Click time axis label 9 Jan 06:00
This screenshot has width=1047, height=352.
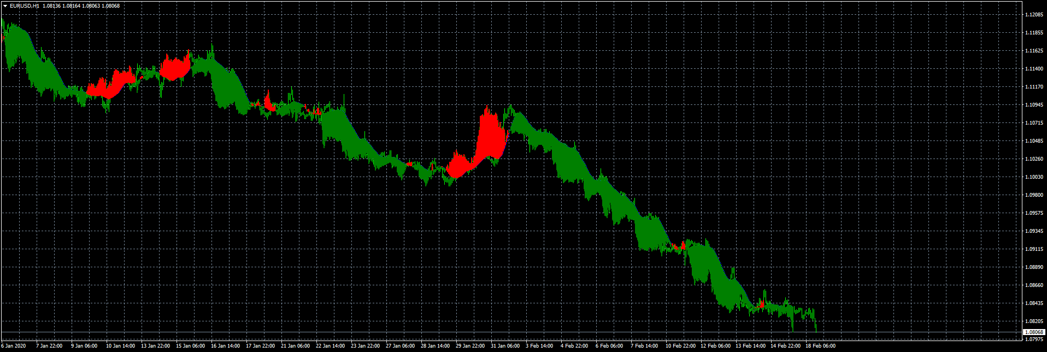84,346
